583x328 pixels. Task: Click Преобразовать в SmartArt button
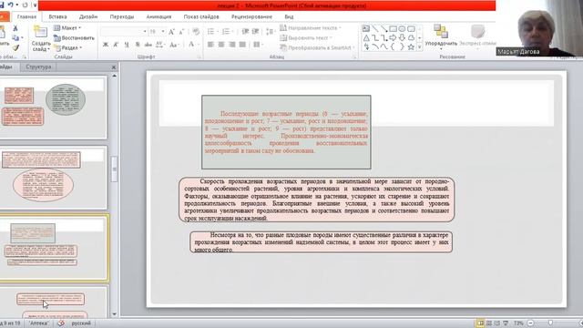(x=317, y=48)
